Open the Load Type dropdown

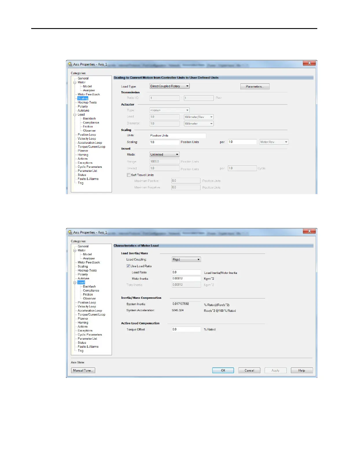pyautogui.click(x=169, y=86)
